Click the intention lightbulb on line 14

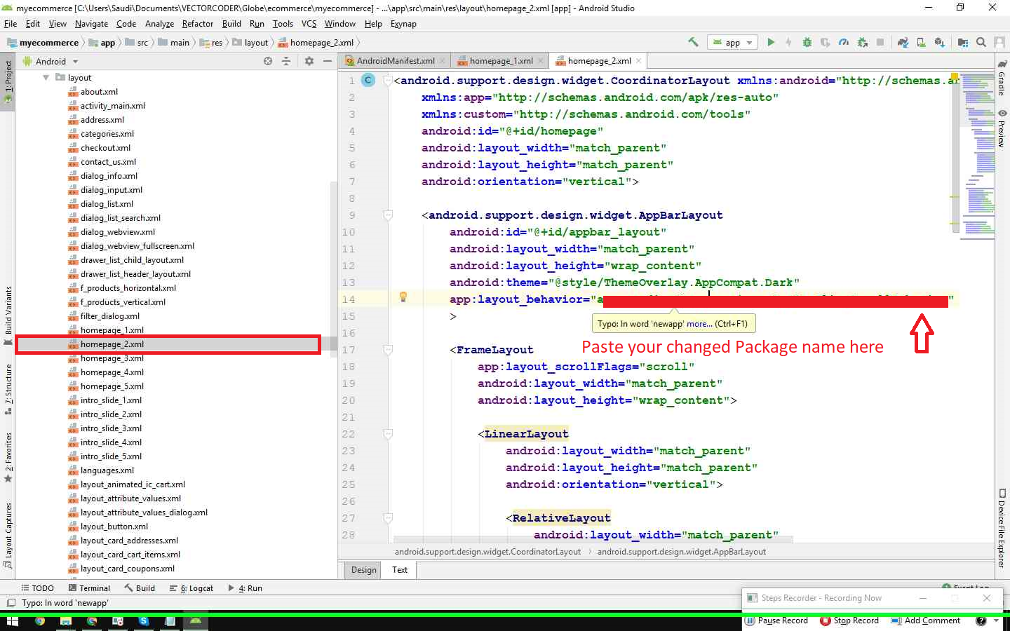click(x=403, y=297)
